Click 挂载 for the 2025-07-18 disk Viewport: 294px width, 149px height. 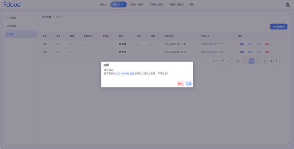[242, 52]
